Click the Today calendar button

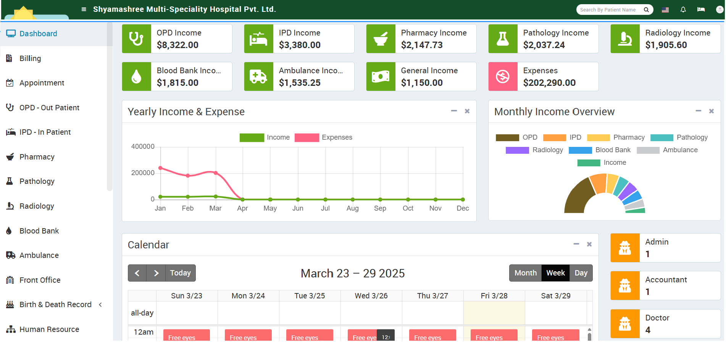pos(180,273)
